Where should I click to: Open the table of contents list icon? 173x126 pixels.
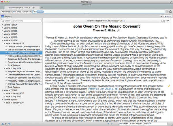pos(2,16)
